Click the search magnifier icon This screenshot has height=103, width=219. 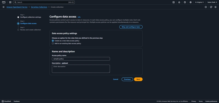(x=16, y=2)
